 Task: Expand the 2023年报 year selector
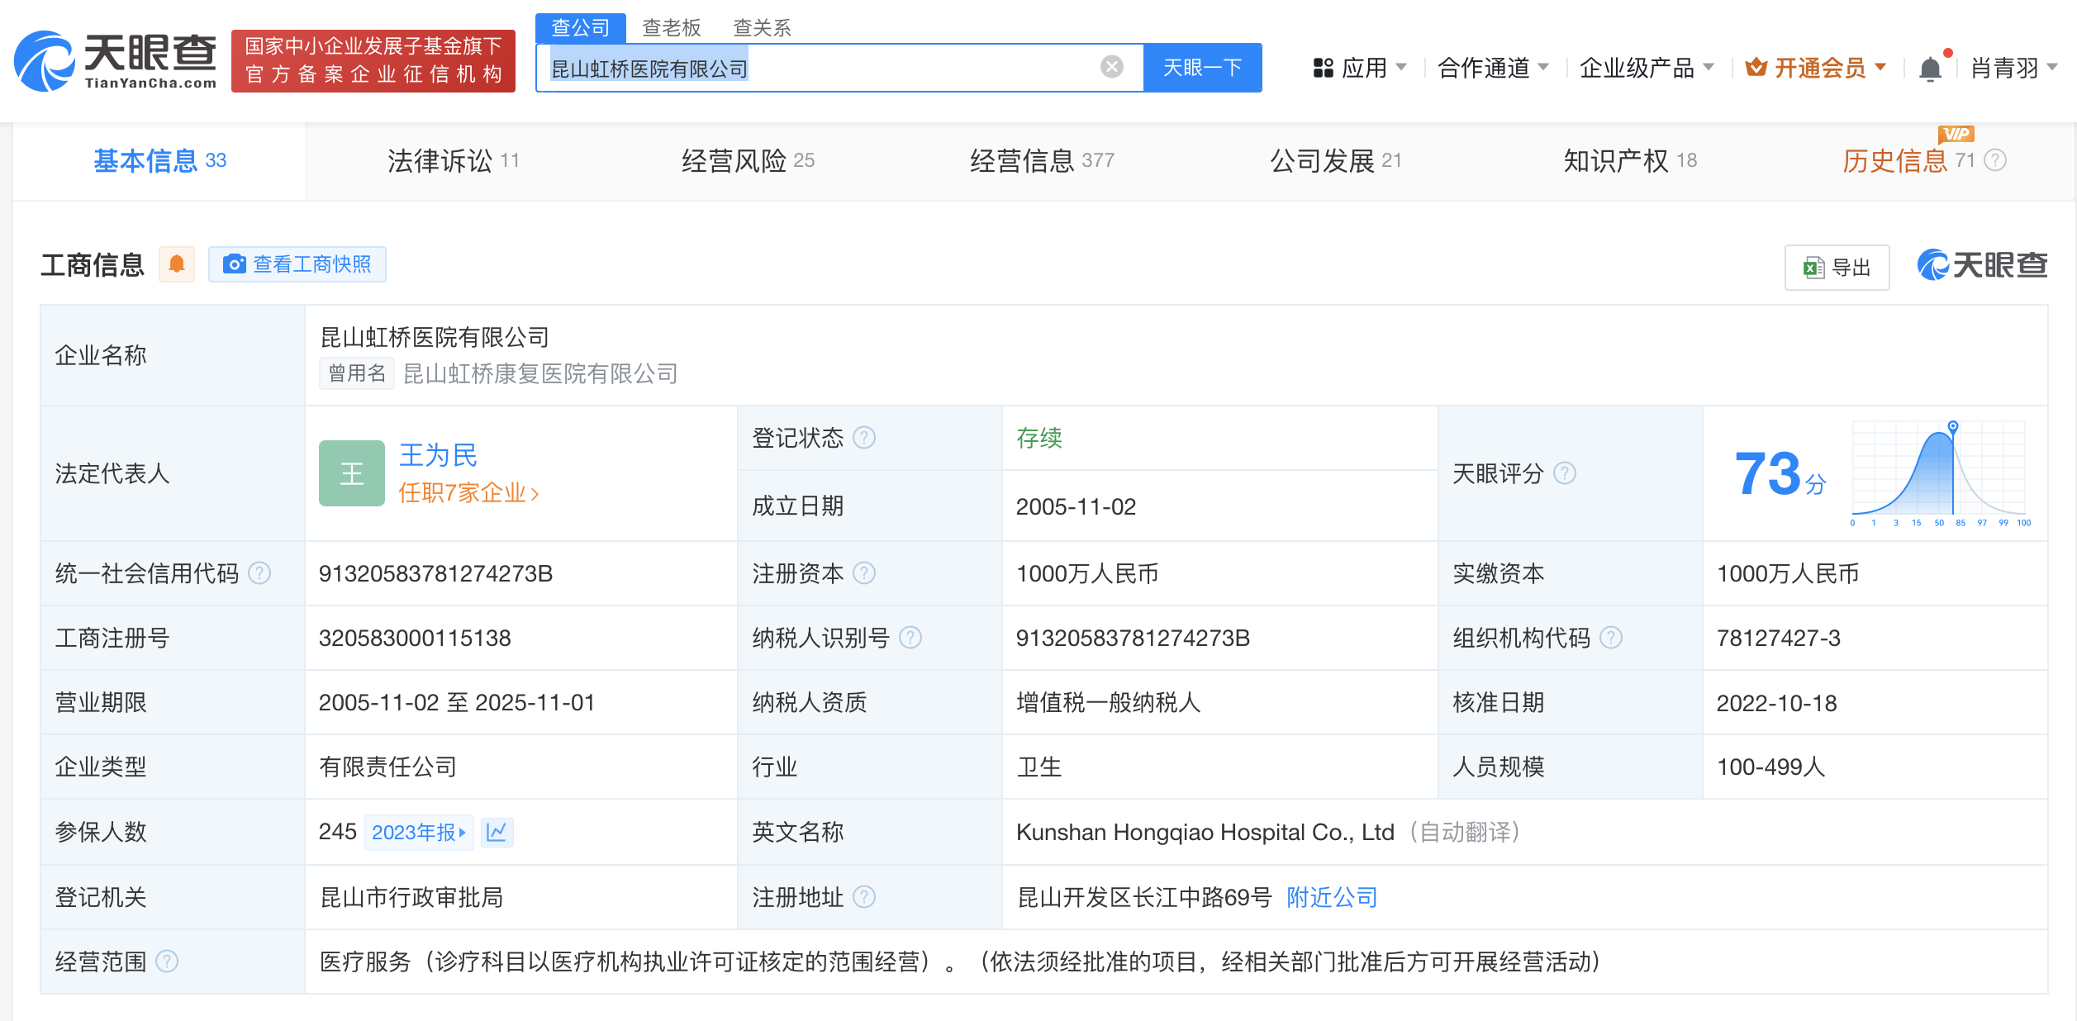[x=419, y=832]
